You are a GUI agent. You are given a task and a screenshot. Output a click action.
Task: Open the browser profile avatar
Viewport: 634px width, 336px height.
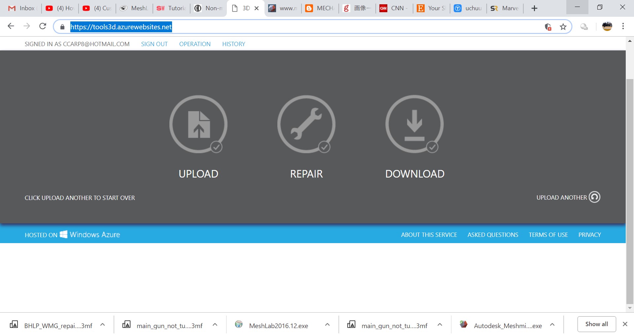coord(607,26)
